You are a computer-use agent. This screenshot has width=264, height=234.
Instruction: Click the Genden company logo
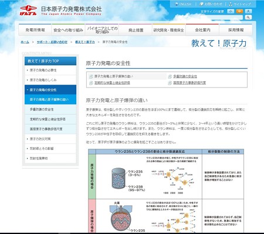tap(28, 10)
